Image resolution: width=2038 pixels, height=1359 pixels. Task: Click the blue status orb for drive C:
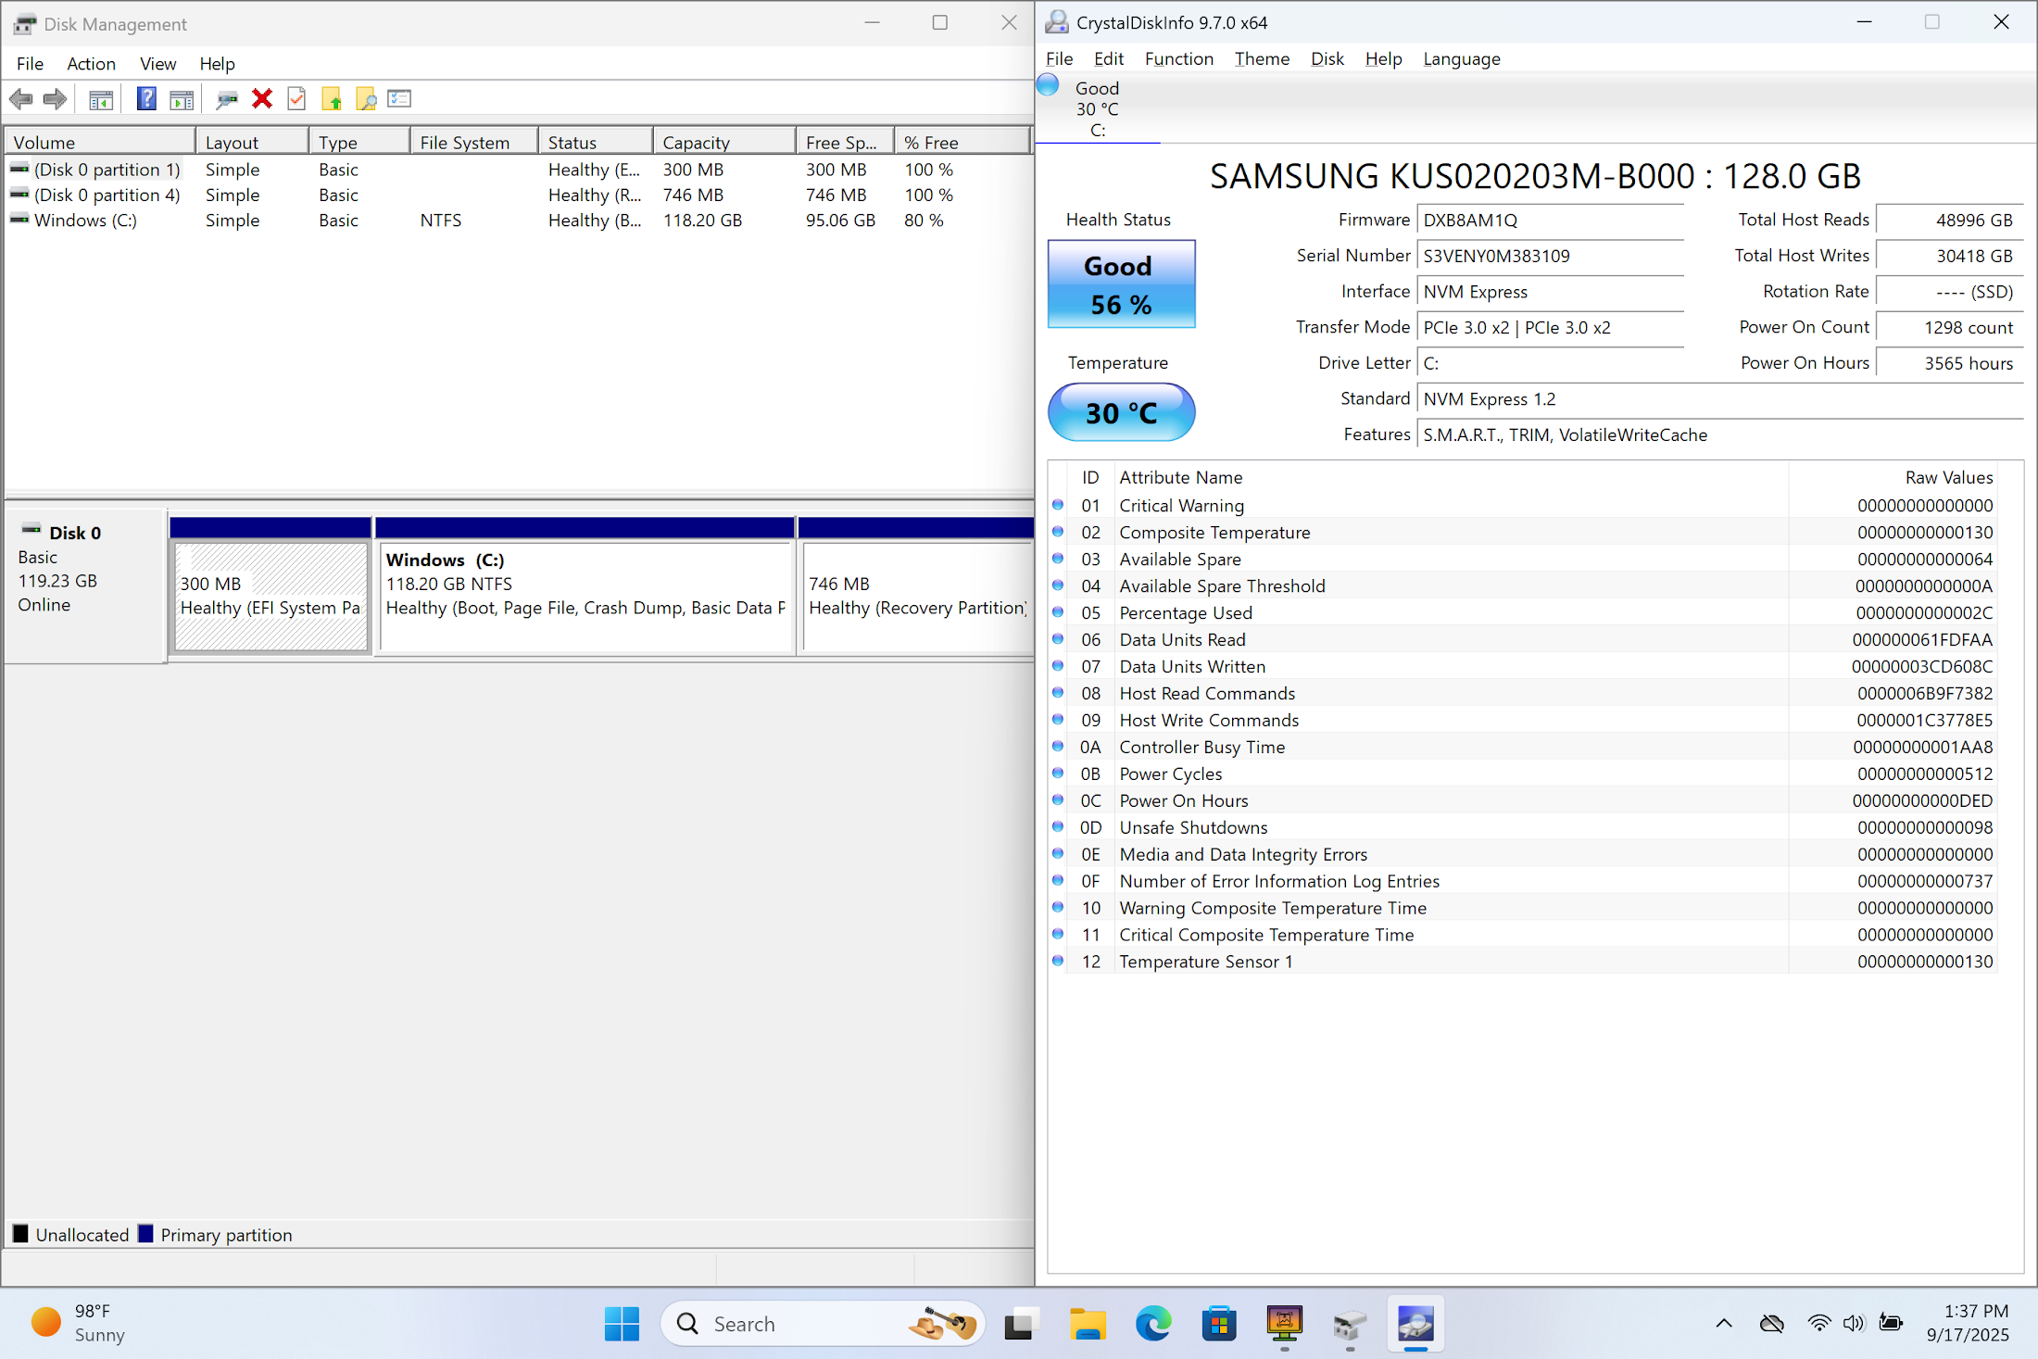[1048, 85]
